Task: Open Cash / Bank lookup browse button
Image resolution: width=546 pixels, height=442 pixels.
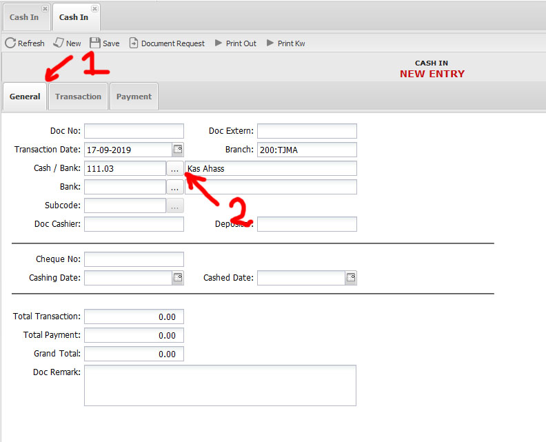Action: [x=175, y=168]
